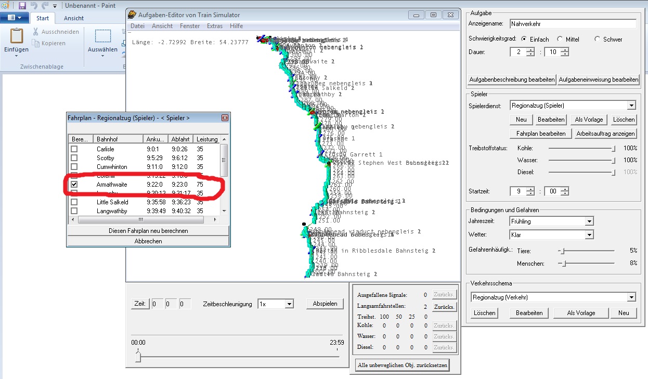Click the Ausschneiden scissors icon

tap(35, 32)
